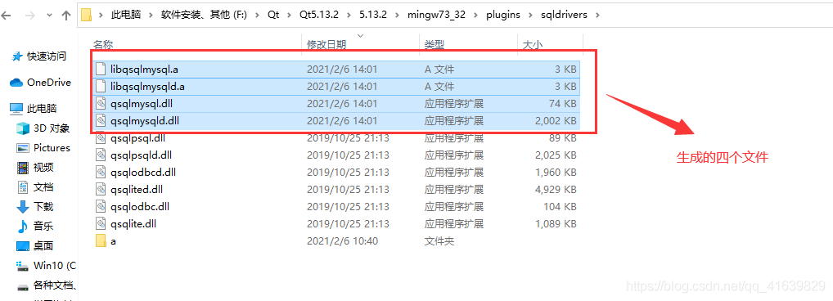Expand chevron after sqldrivers breadcrumb
The width and height of the screenshot is (833, 301).
597,15
